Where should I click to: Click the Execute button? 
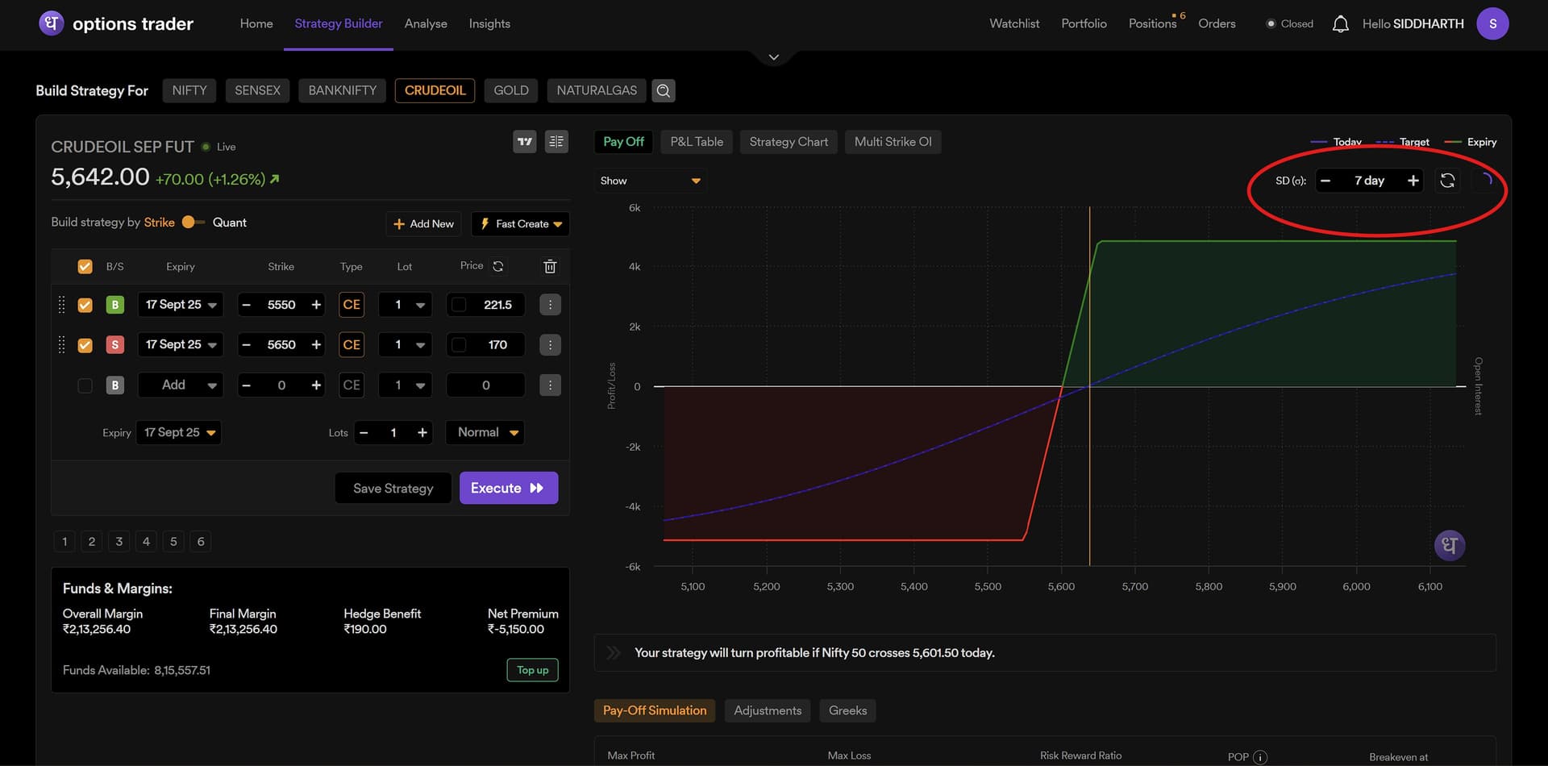[508, 489]
